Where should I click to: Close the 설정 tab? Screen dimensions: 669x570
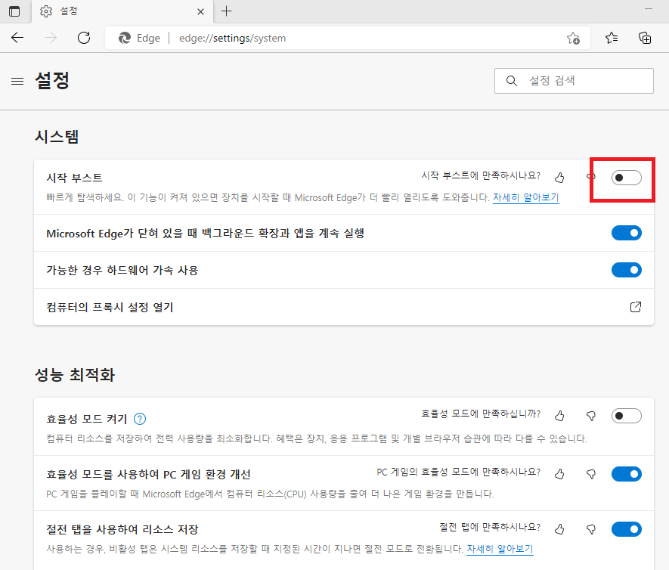pyautogui.click(x=200, y=11)
